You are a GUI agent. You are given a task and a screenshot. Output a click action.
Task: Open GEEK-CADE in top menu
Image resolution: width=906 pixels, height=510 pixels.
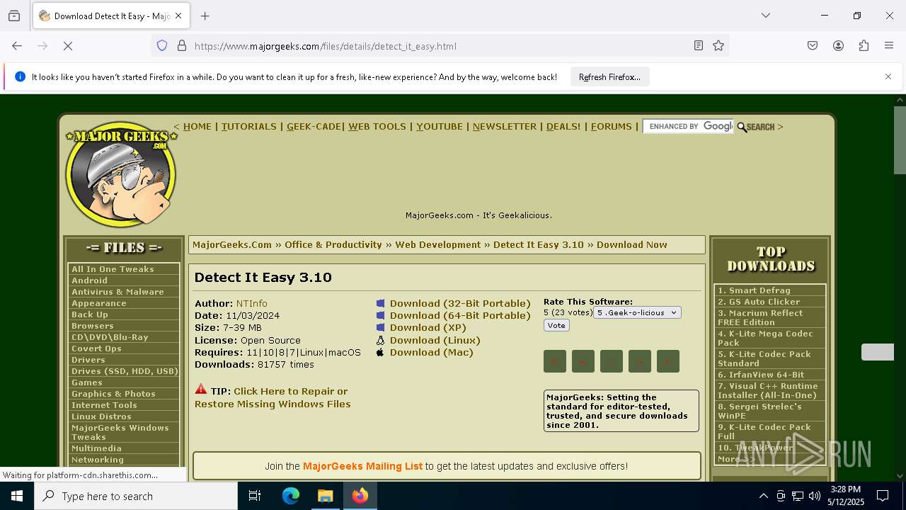coord(314,127)
